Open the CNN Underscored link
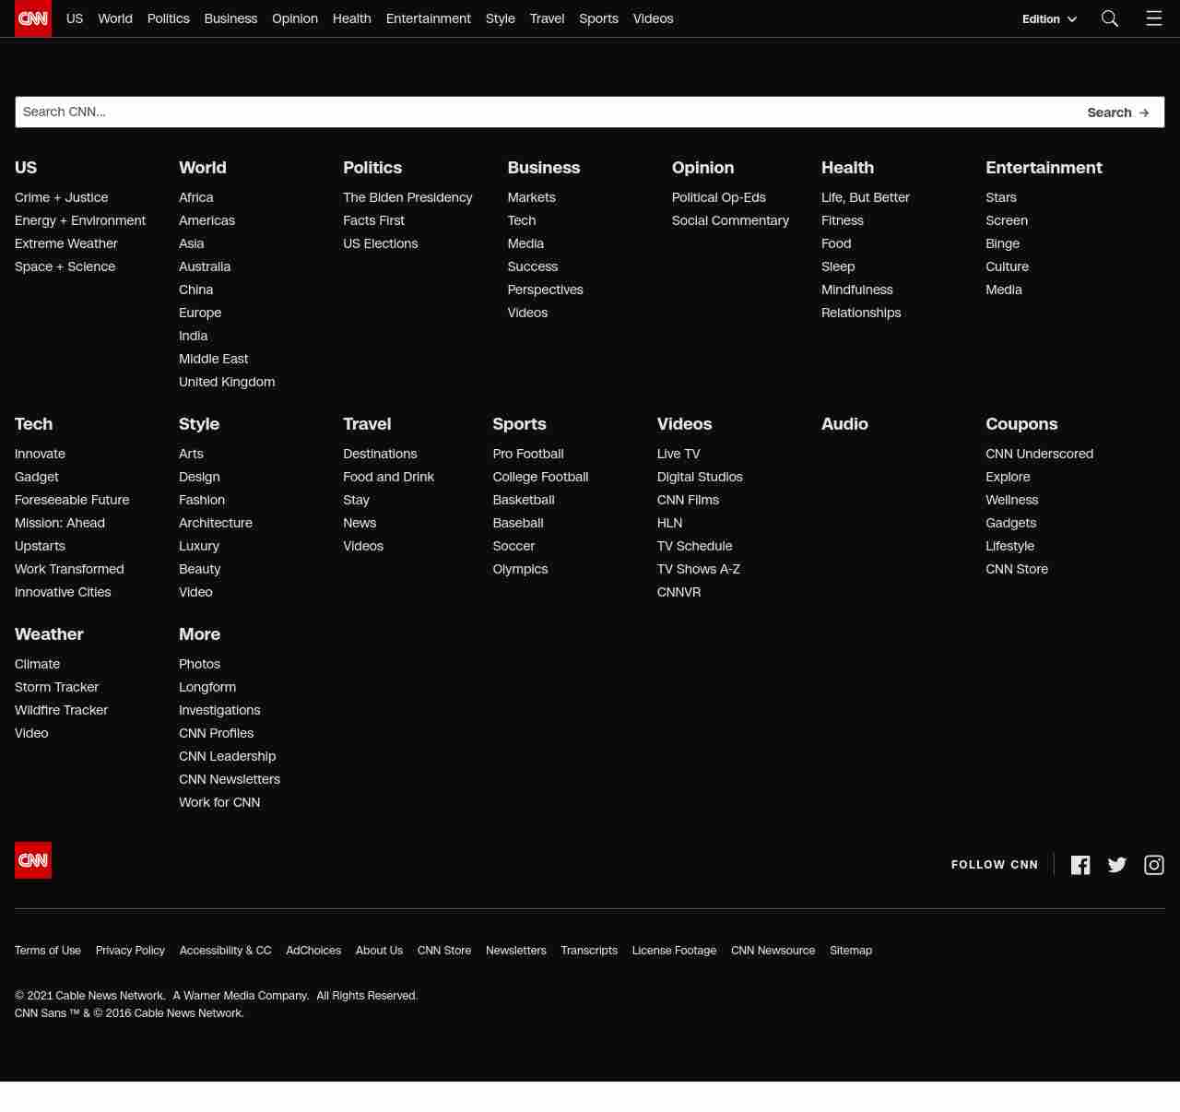Viewport: 1180px width, 1112px height. point(1039,454)
